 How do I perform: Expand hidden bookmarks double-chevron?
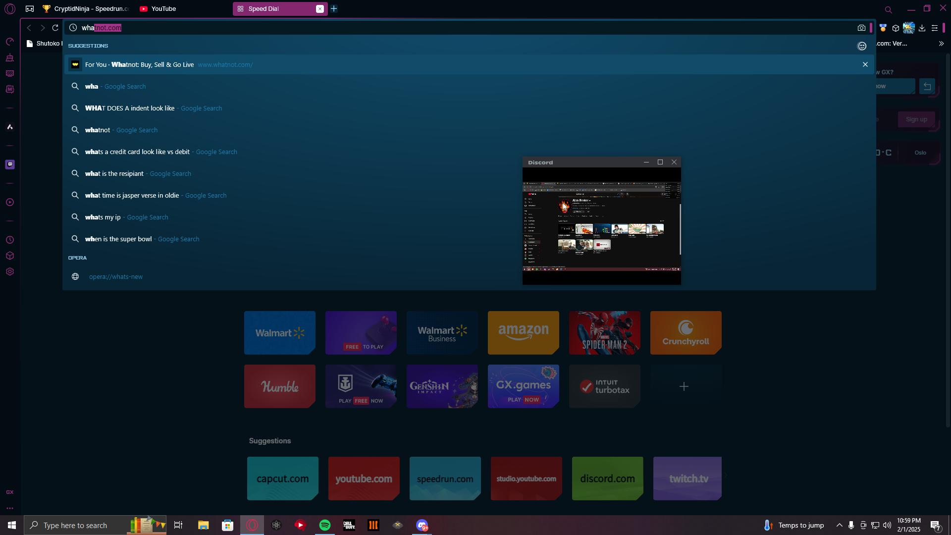941,44
